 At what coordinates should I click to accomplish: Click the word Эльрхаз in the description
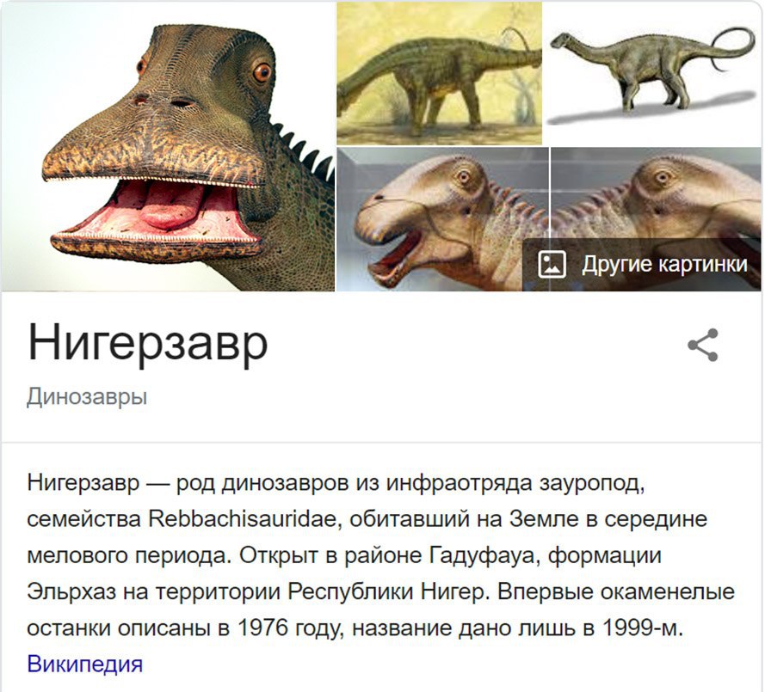tap(71, 592)
